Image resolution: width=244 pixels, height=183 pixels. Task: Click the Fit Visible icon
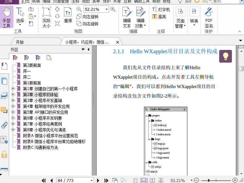click(x=57, y=23)
